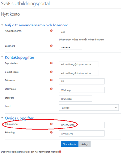Collapse the Välj ditt användarnamn och lösenord section
121x154 pixels.
click(2, 25)
